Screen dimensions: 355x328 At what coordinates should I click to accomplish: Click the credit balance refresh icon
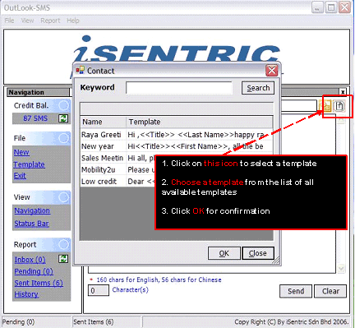pyautogui.click(x=63, y=118)
